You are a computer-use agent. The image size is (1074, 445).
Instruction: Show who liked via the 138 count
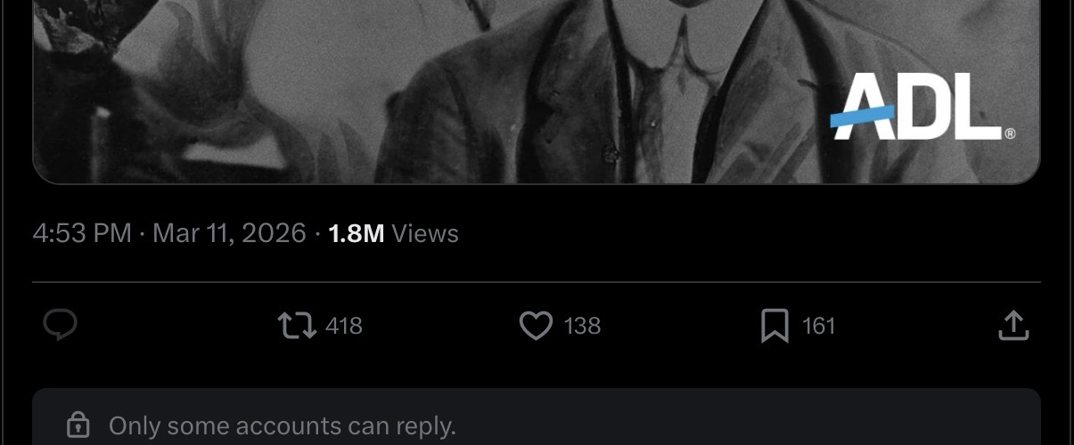pyautogui.click(x=582, y=326)
